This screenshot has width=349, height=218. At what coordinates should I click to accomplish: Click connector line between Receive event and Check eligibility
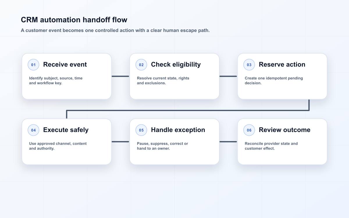click(120, 76)
